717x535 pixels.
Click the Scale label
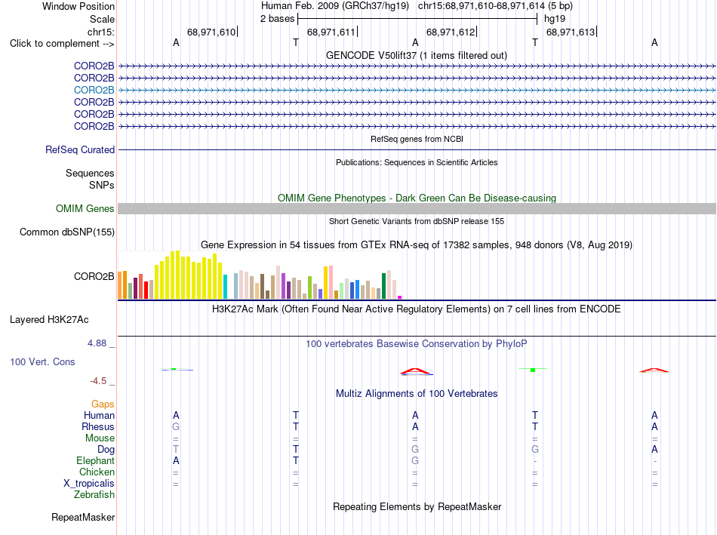tap(102, 19)
